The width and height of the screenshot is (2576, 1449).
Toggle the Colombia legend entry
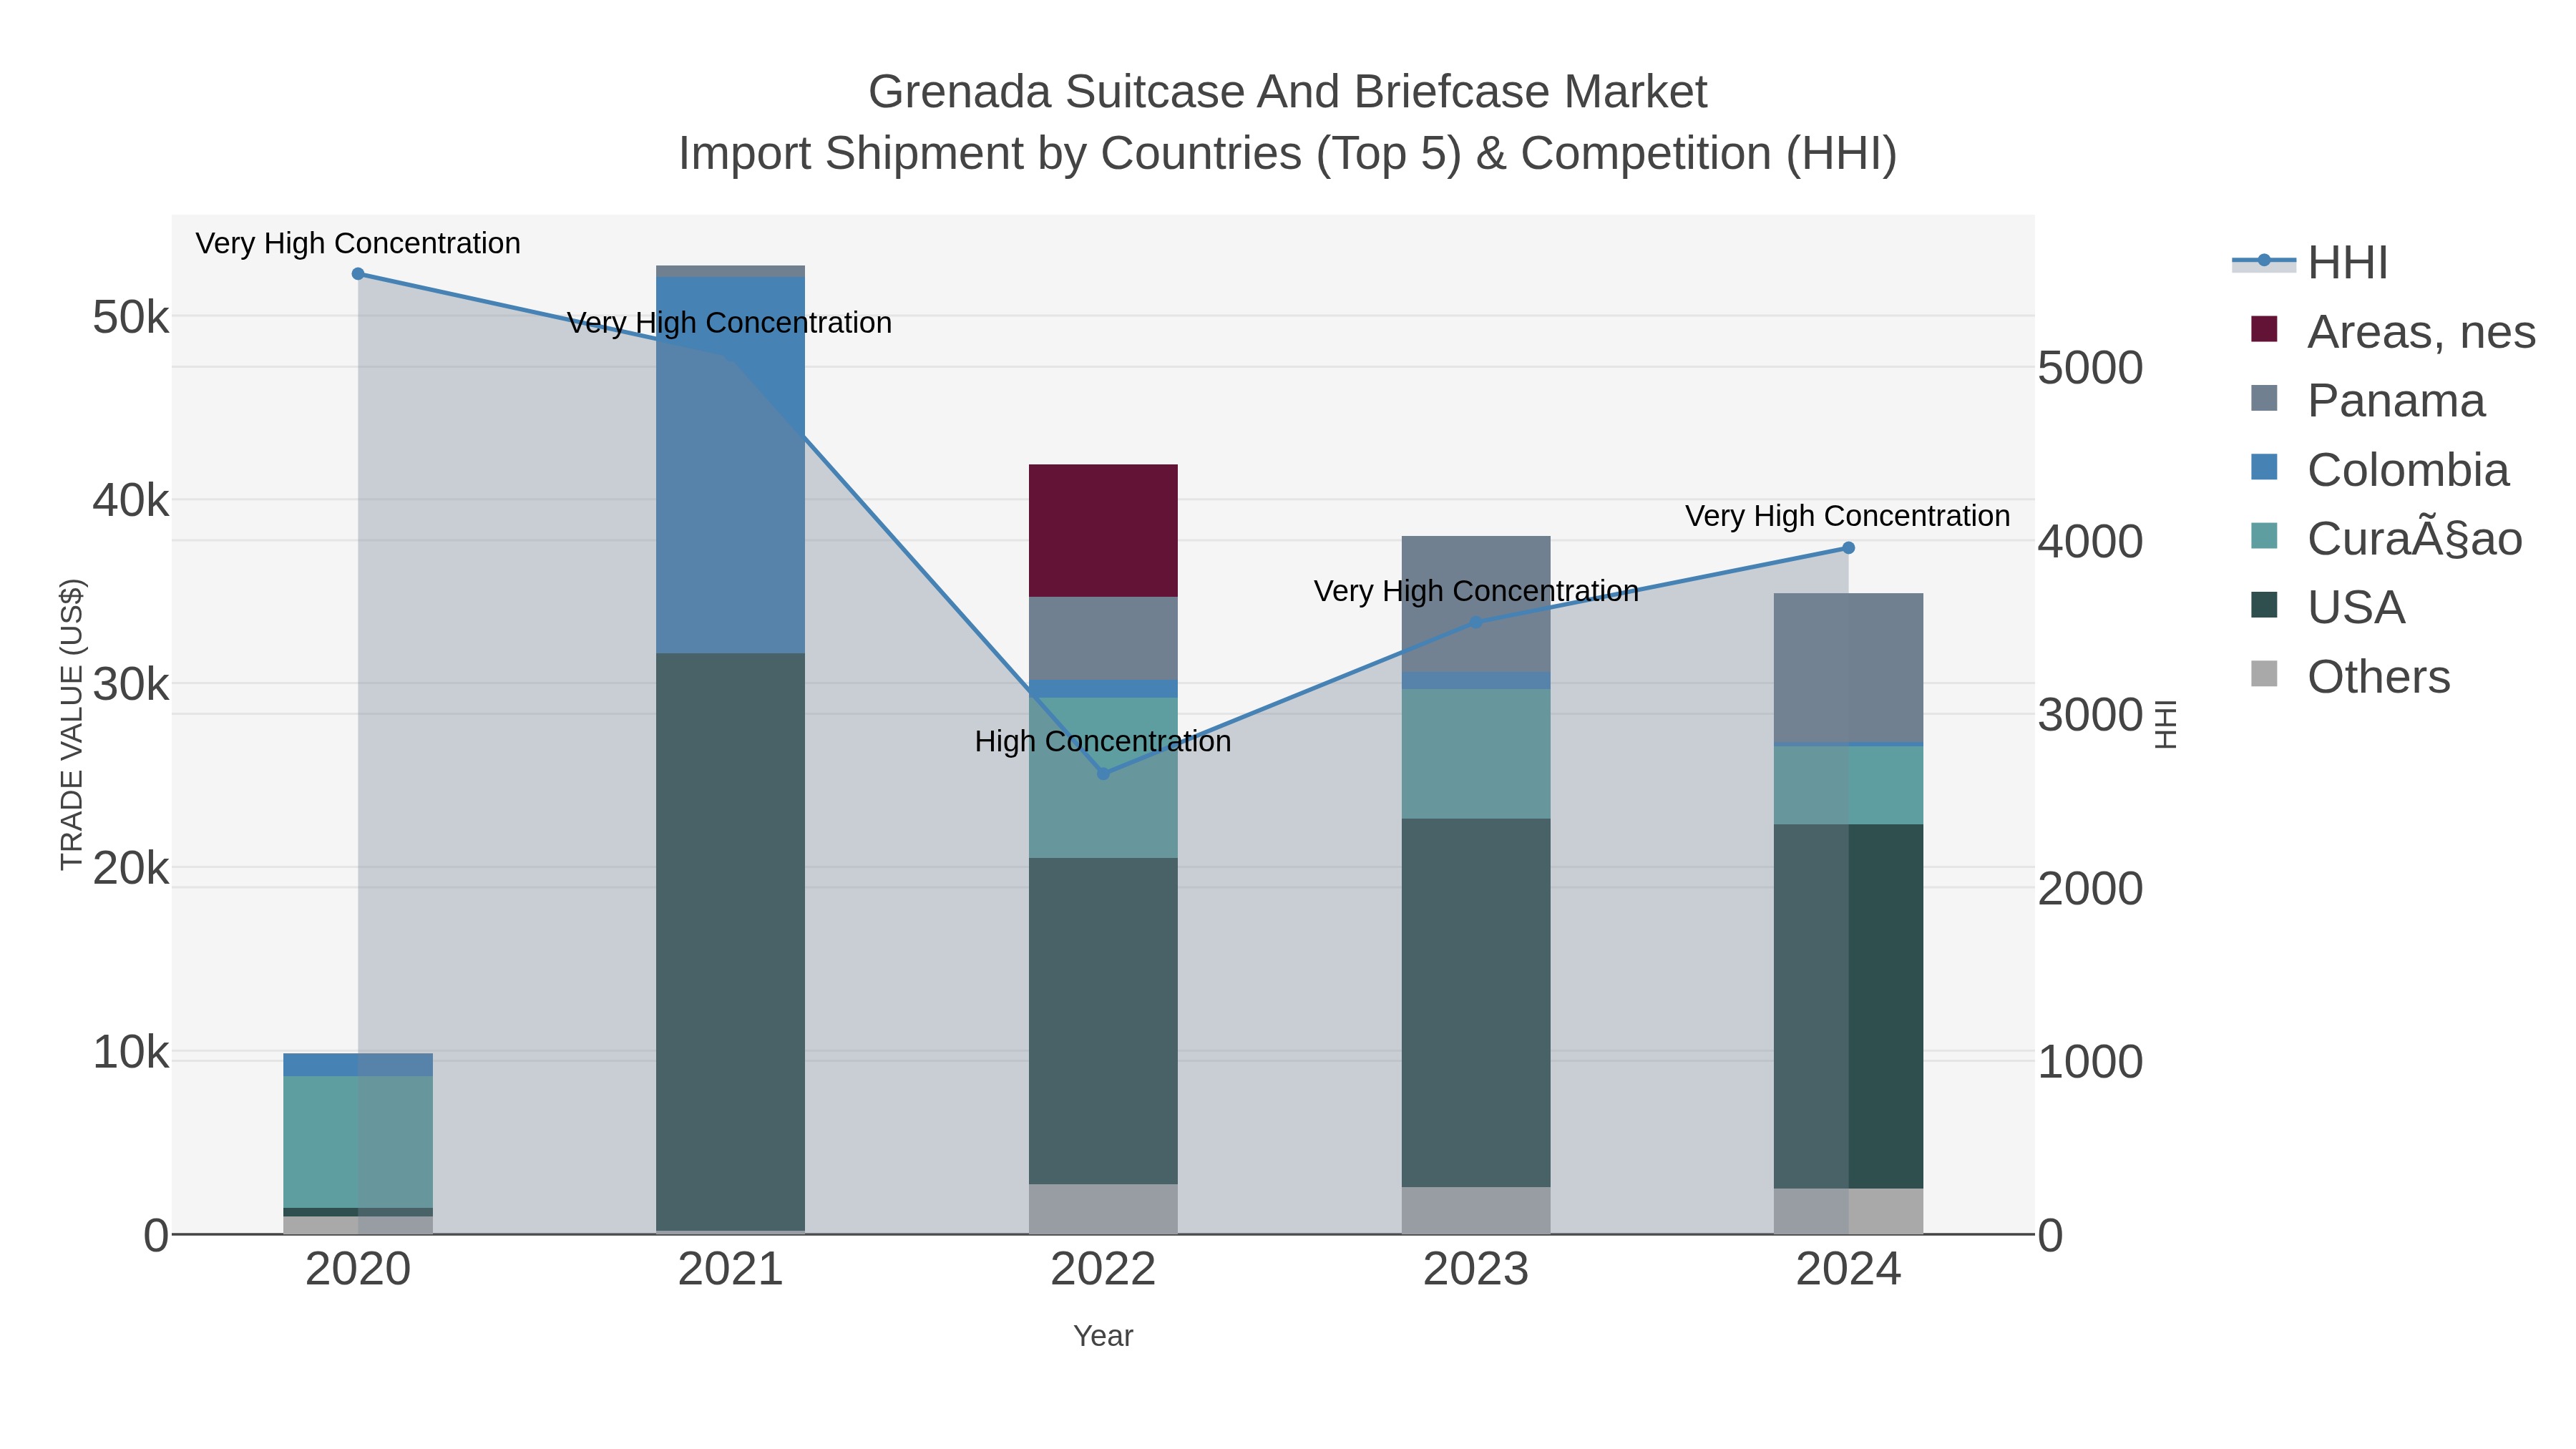coord(2379,470)
